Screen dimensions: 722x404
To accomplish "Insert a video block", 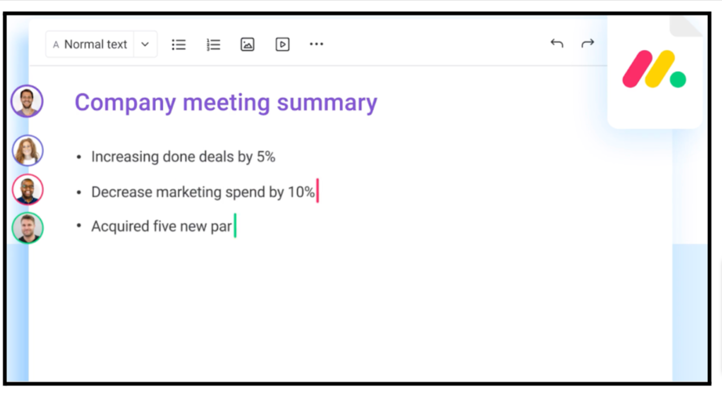I will coord(282,45).
